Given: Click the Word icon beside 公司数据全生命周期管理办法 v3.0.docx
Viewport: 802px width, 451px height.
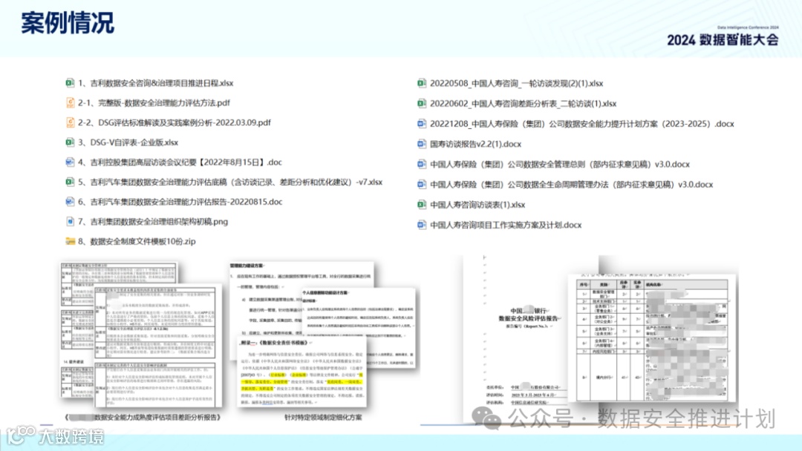Looking at the screenshot, I should [422, 185].
